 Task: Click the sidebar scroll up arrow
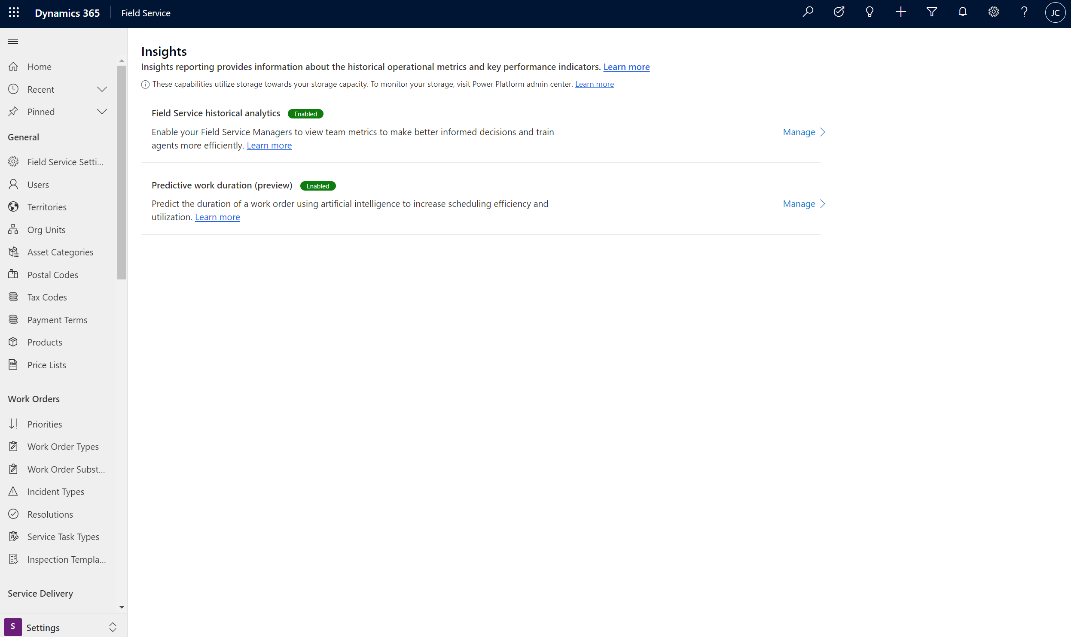click(122, 61)
